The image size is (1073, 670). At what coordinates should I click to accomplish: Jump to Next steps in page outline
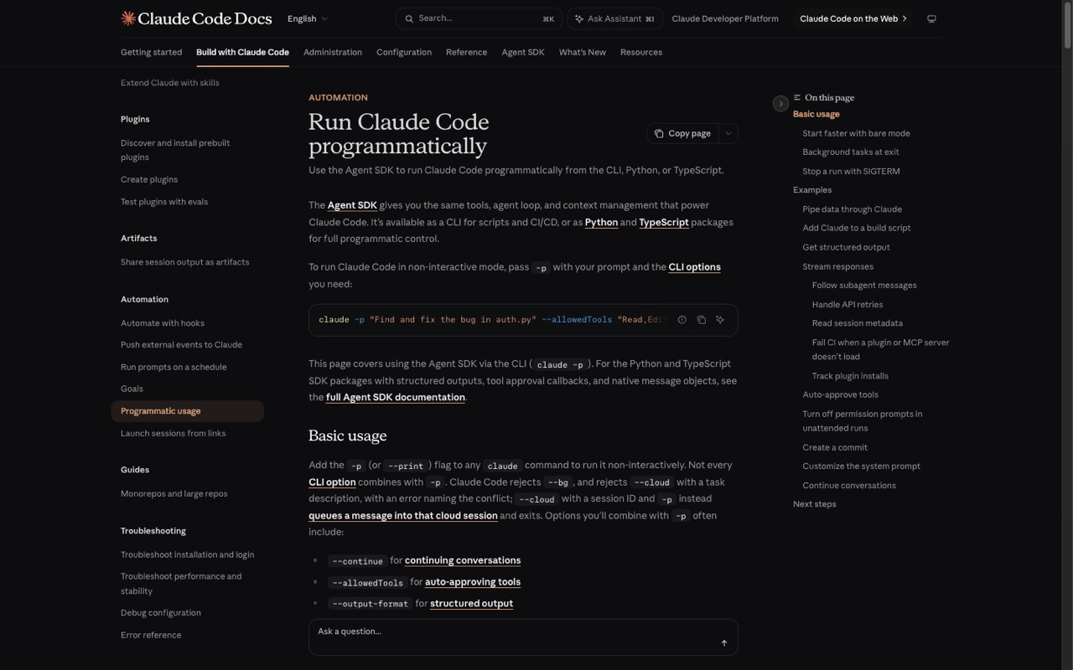click(814, 504)
